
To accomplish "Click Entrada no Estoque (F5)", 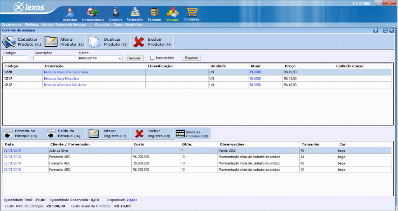I will coord(21,134).
